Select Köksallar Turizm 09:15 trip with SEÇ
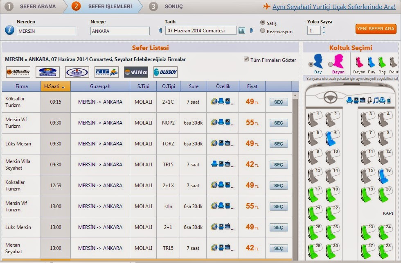This screenshot has width=401, height=263. [x=279, y=102]
